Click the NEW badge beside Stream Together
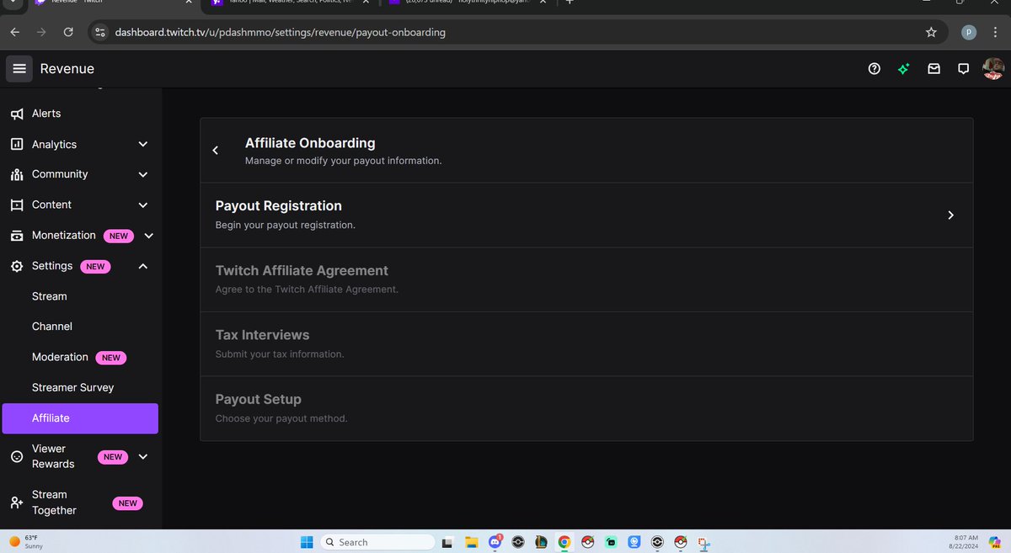This screenshot has height=553, width=1011. click(127, 503)
